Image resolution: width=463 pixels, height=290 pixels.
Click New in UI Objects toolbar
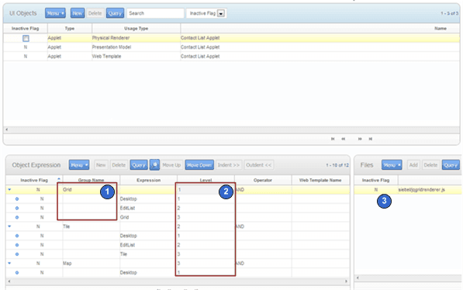pos(78,13)
